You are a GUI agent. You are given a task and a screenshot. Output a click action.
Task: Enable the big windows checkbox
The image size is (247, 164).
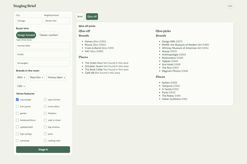[45, 127]
